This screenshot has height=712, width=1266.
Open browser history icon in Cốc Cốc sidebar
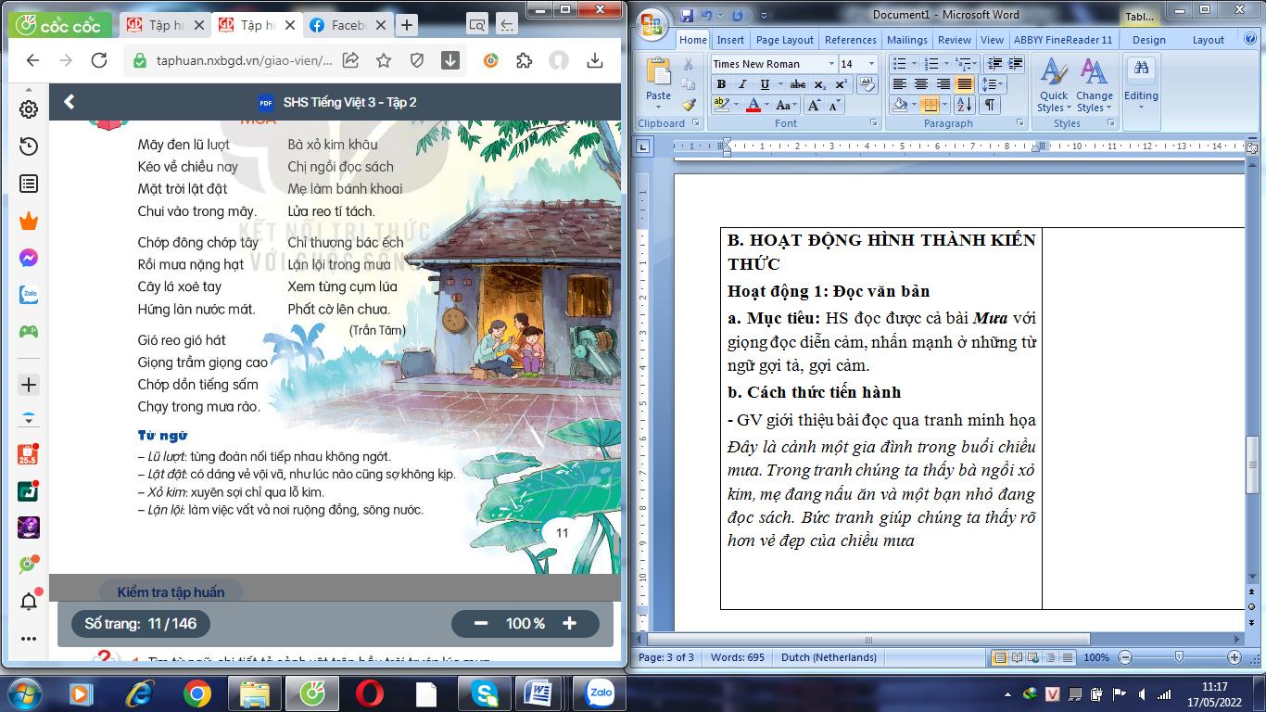tap(29, 146)
